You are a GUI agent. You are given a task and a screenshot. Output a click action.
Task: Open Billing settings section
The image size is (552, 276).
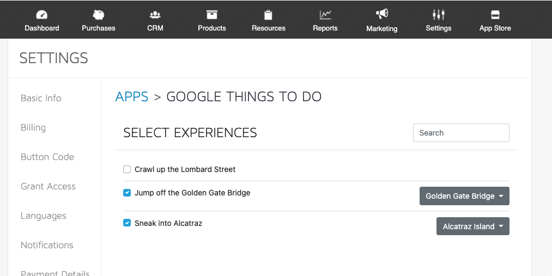[x=33, y=127]
